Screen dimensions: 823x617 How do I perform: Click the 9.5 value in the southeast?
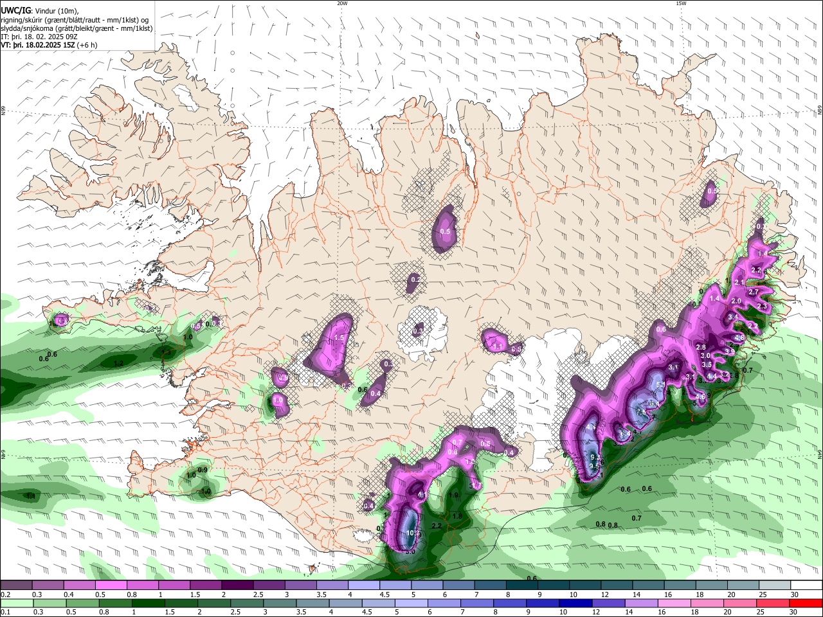595,465
